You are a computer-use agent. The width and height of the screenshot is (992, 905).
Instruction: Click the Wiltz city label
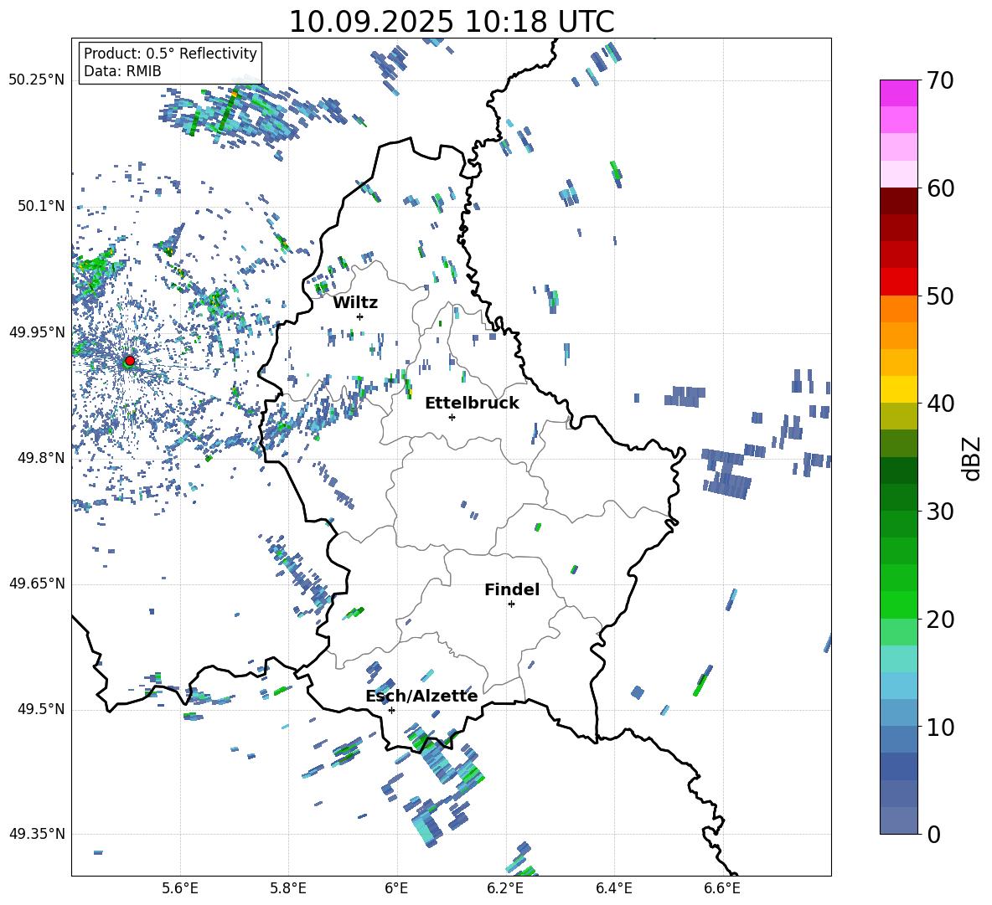coord(355,303)
